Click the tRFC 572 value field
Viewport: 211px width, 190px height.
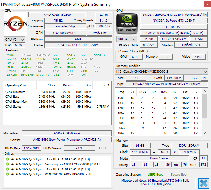point(203,164)
